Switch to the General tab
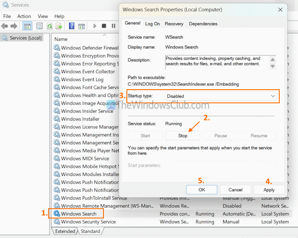The height and width of the screenshot is (238, 298). pyautogui.click(x=132, y=23)
